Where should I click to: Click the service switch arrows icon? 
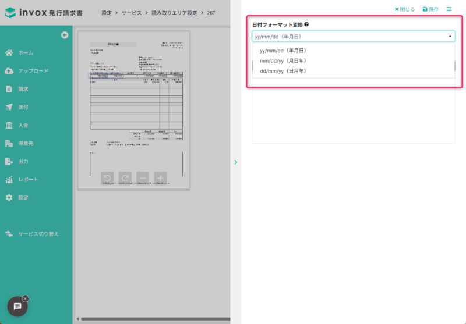click(9, 234)
